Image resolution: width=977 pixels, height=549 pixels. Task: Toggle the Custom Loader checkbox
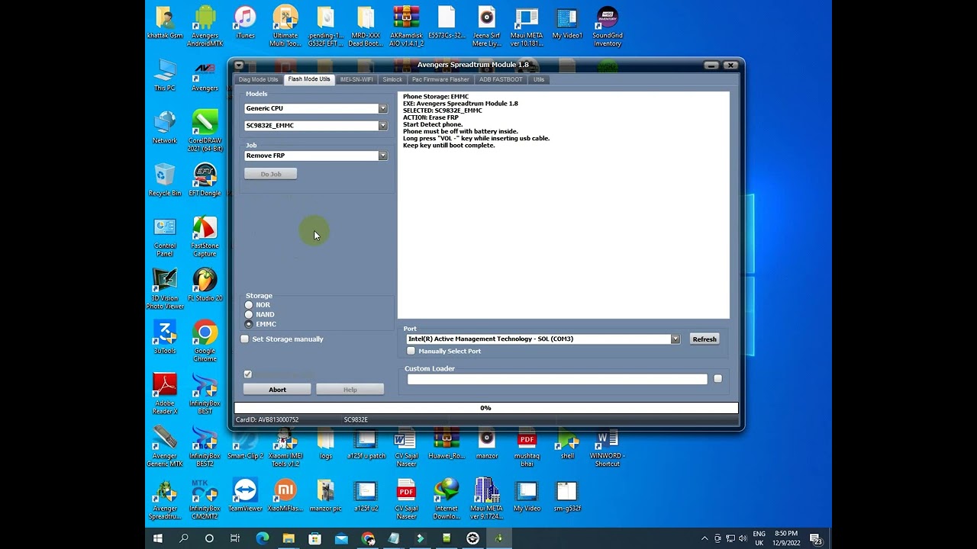717,378
